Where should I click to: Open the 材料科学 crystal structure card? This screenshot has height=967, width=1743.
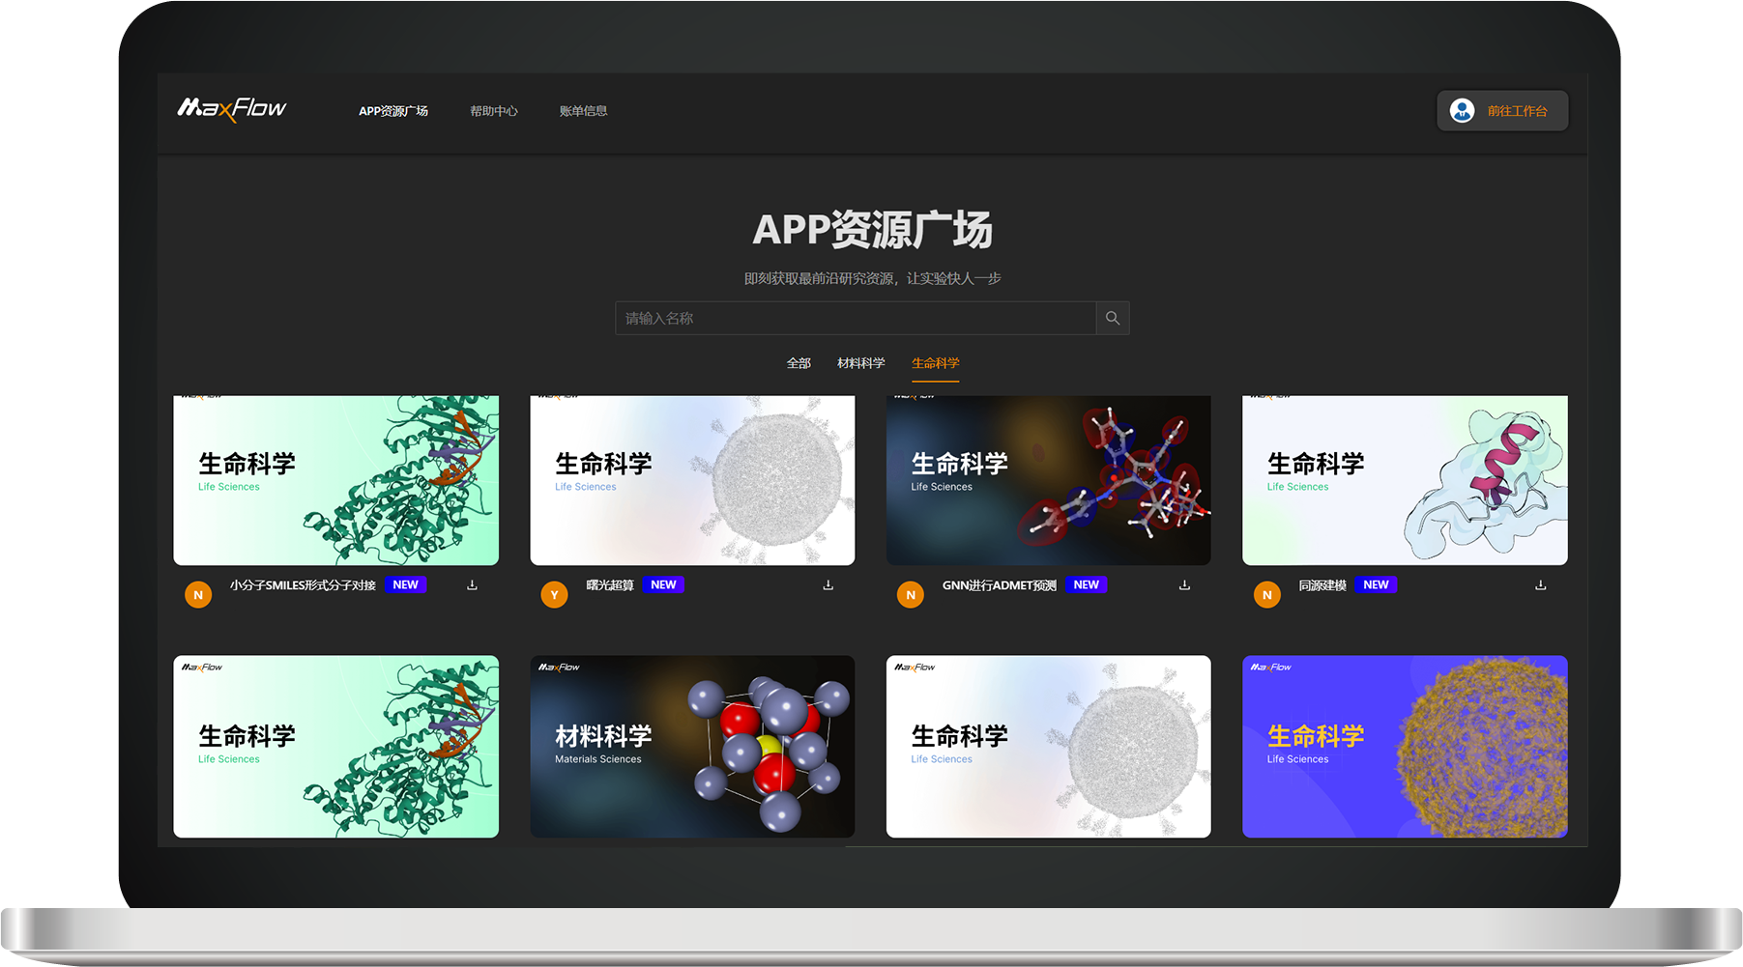[692, 746]
